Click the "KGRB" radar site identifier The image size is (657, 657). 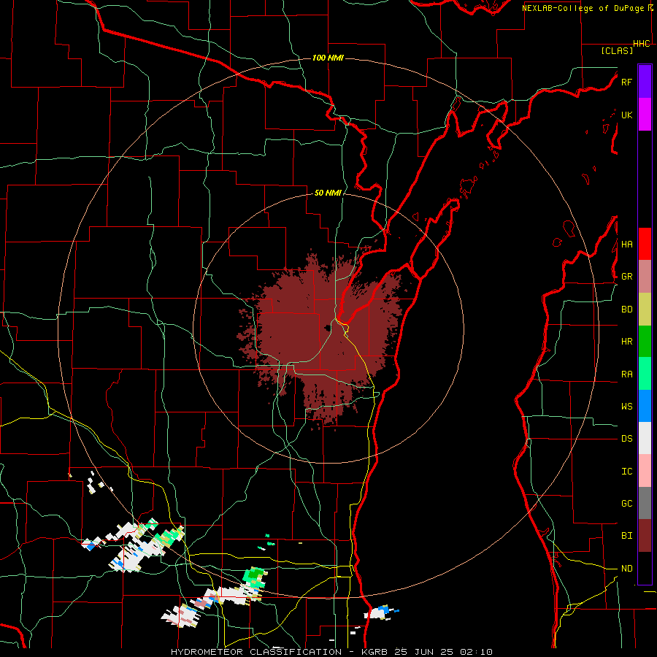pyautogui.click(x=374, y=652)
